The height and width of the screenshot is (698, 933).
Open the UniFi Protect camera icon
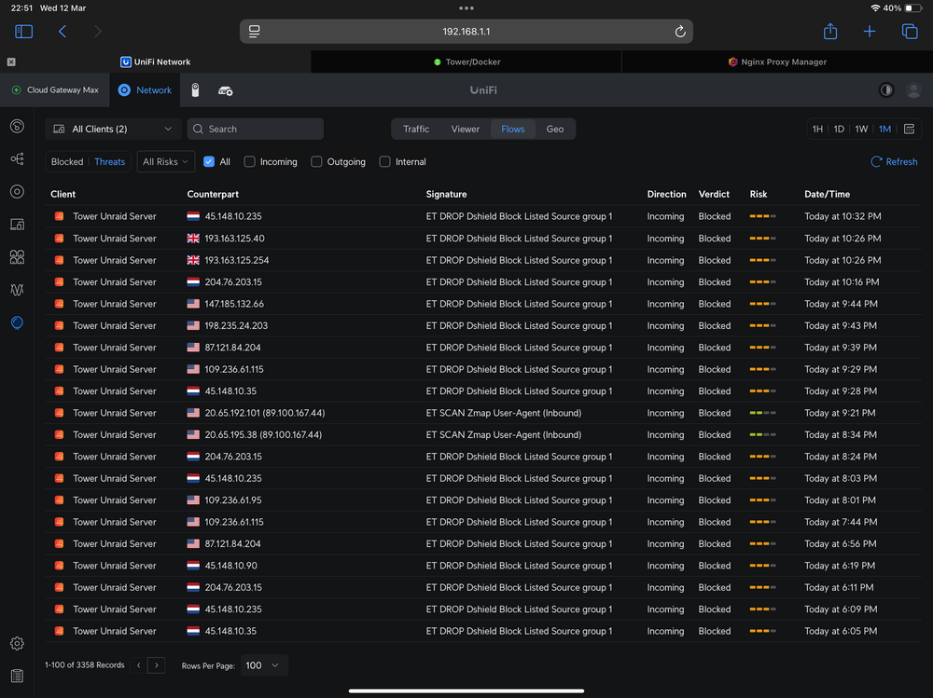point(195,89)
